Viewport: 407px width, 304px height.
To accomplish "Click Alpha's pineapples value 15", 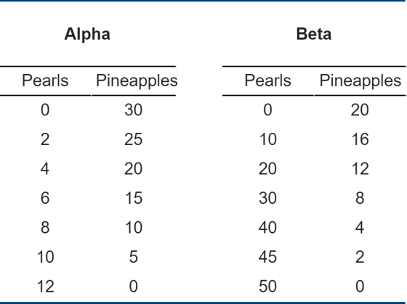I will (x=134, y=198).
